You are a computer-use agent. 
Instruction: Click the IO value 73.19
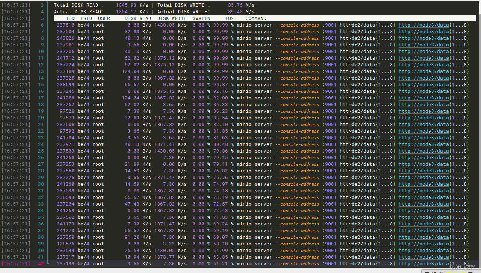[x=221, y=197]
